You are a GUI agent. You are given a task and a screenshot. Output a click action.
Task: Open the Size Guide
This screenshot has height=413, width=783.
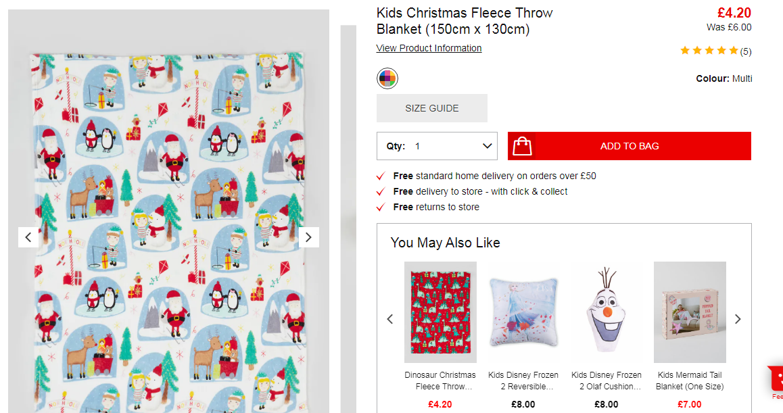(432, 108)
